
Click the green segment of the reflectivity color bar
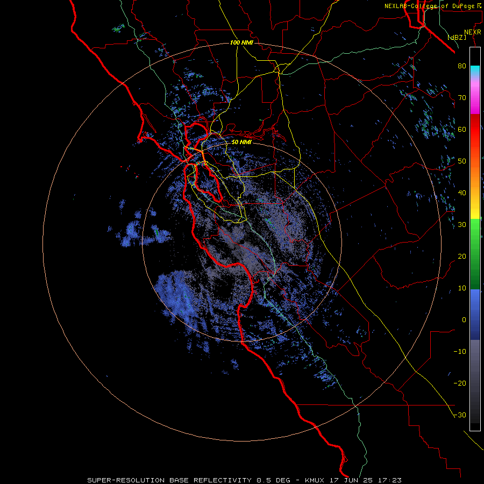pyautogui.click(x=475, y=254)
